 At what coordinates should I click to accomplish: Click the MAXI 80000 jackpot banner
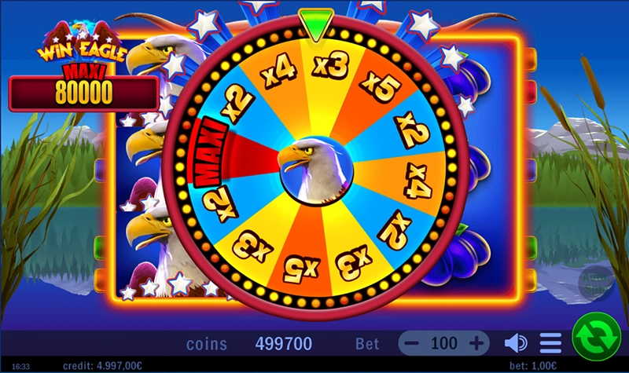pos(83,90)
